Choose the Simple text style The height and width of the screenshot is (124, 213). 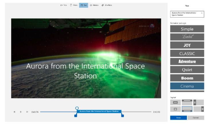187,29
